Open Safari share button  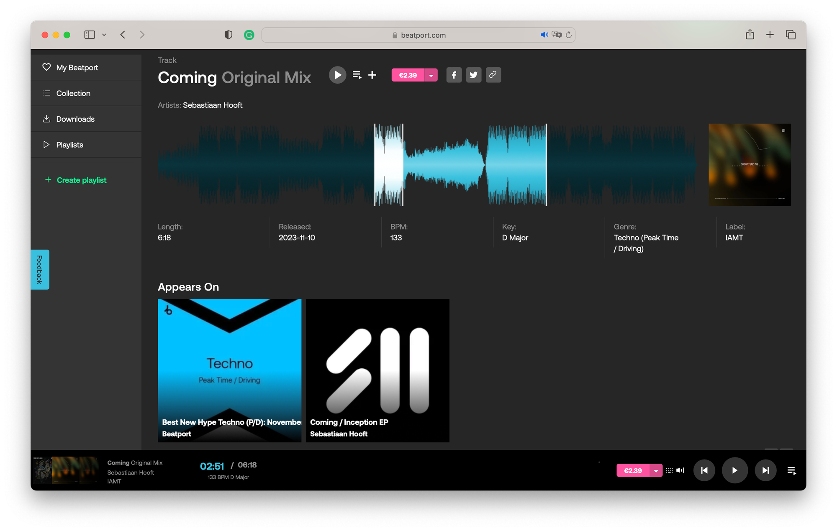[750, 35]
